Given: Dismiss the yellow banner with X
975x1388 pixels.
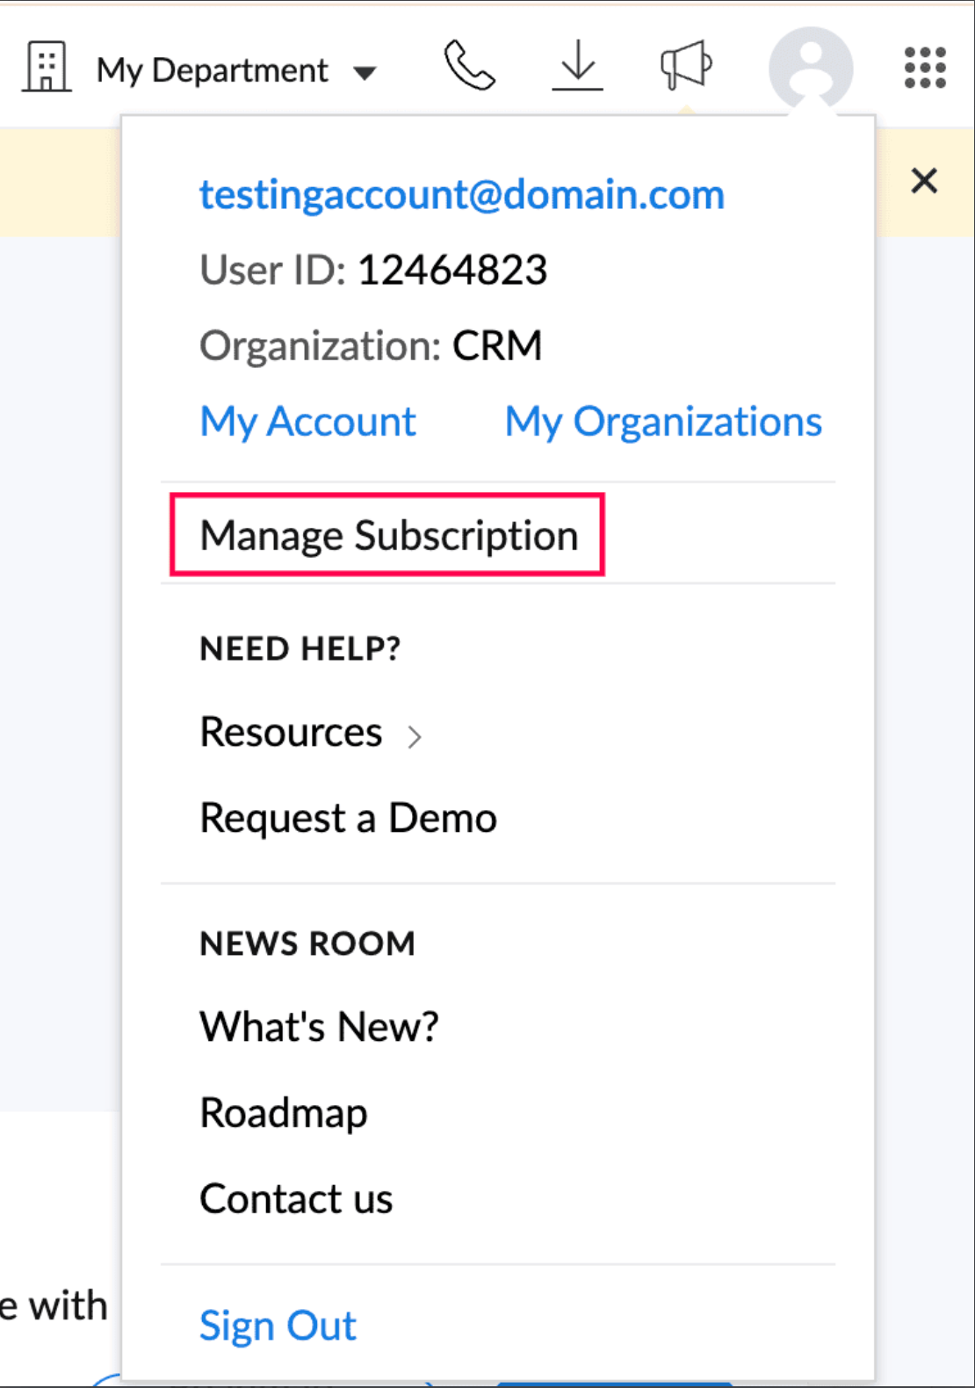Looking at the screenshot, I should coord(924,181).
